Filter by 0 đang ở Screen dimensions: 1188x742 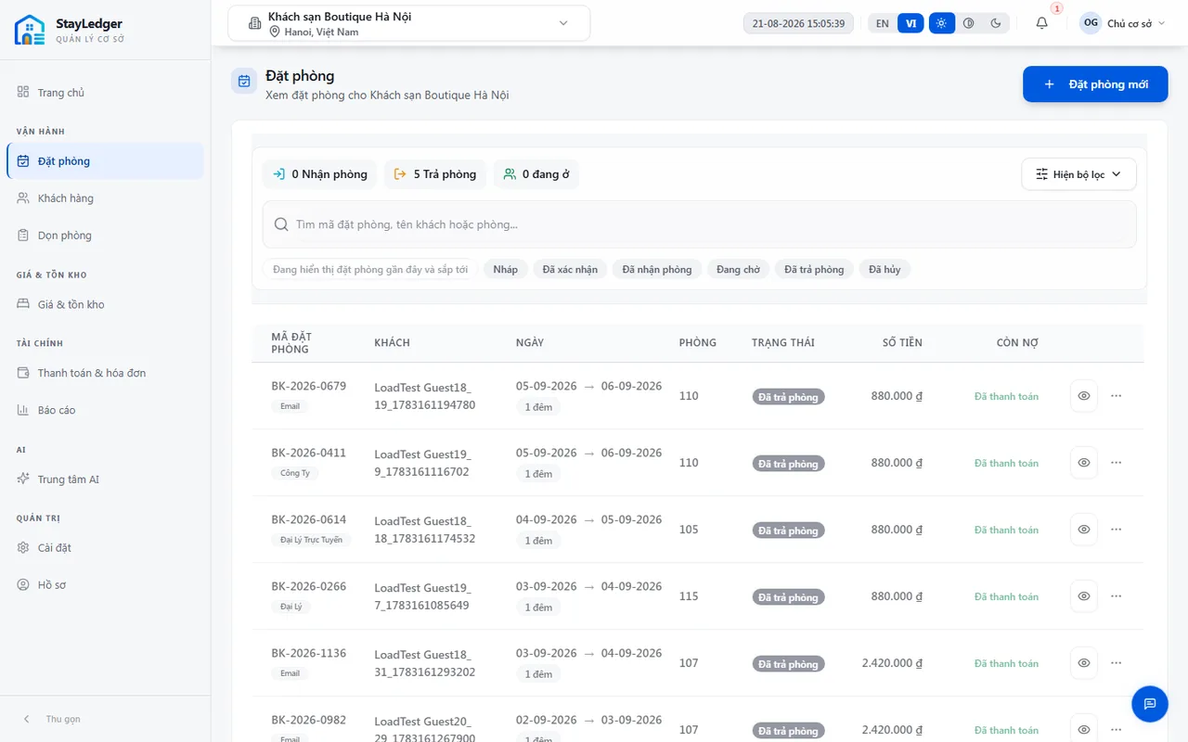click(536, 174)
